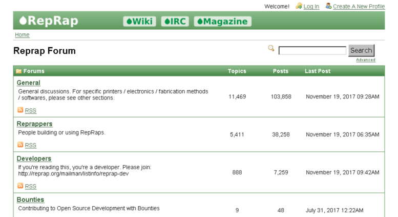
Task: Click the folder icon beside Forums header
Action: tap(18, 71)
